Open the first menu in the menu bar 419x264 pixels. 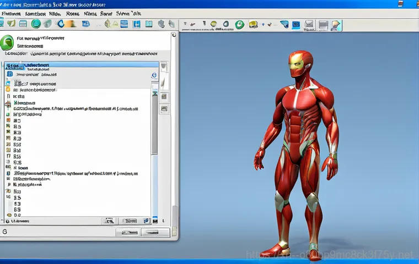pos(11,14)
